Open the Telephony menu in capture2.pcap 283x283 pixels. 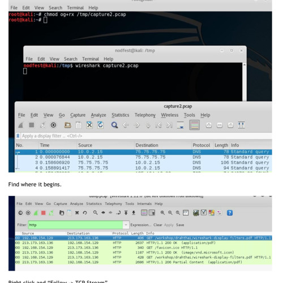point(145,115)
